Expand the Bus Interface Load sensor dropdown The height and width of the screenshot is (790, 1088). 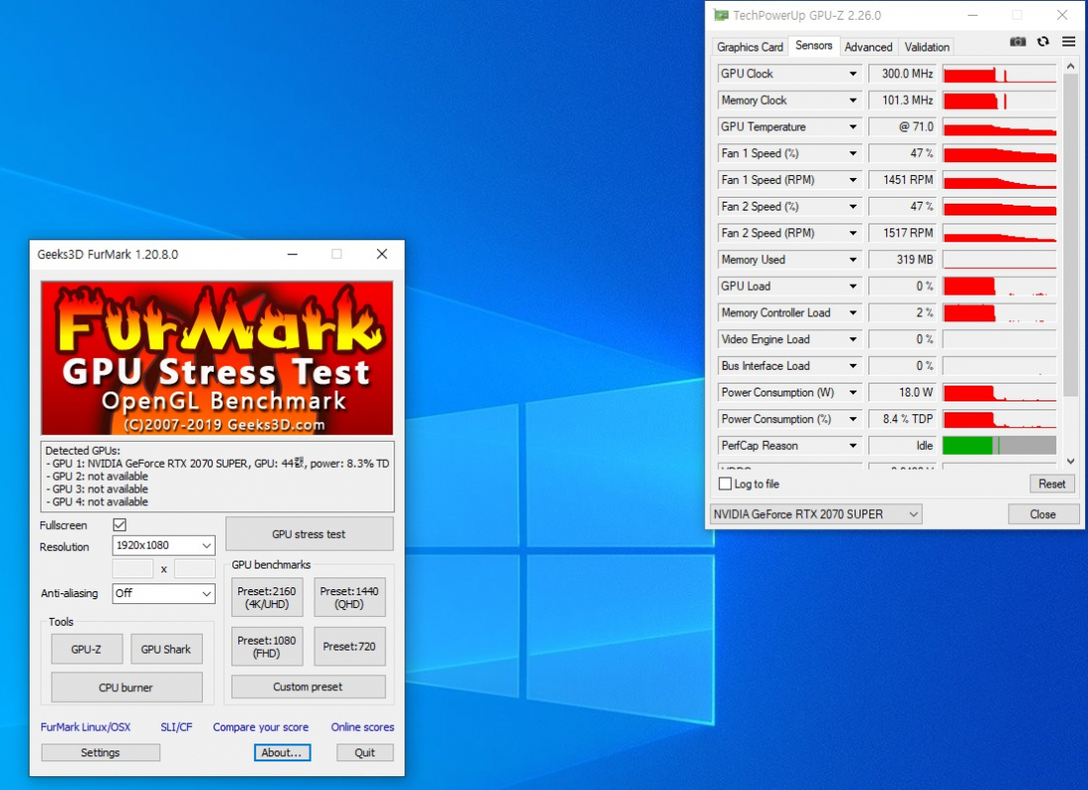point(853,366)
